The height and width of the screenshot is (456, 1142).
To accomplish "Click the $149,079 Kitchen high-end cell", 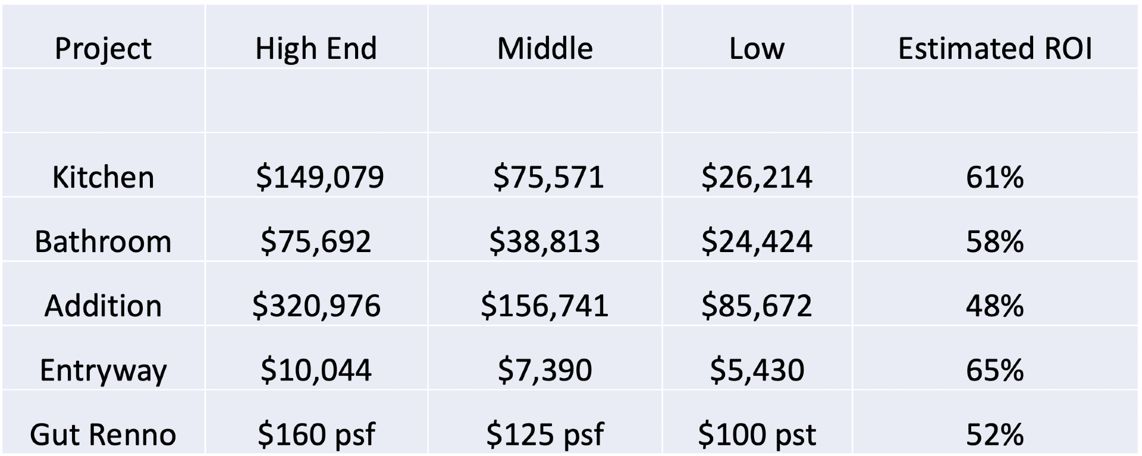I will coord(319,177).
